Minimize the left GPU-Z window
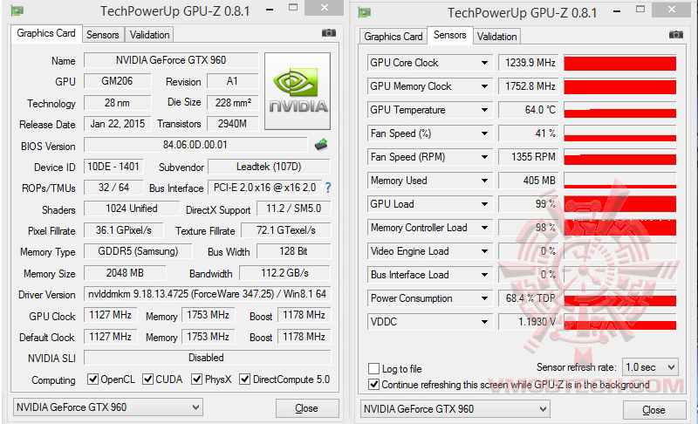 click(x=270, y=9)
